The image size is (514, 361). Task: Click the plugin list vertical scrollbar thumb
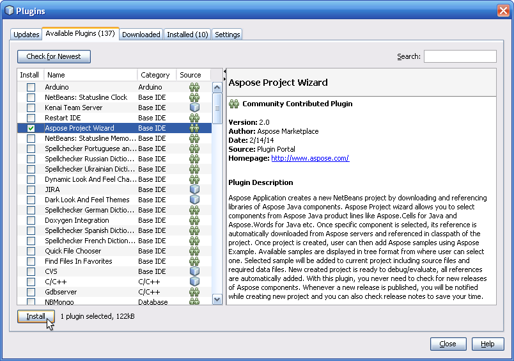[217, 109]
